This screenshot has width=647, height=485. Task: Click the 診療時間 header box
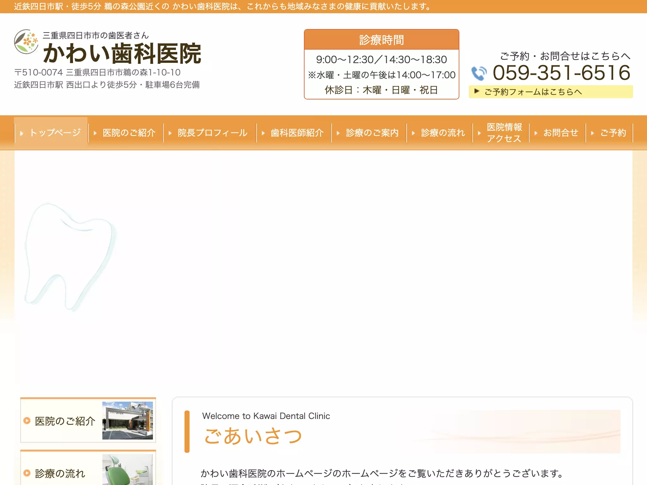click(x=382, y=40)
